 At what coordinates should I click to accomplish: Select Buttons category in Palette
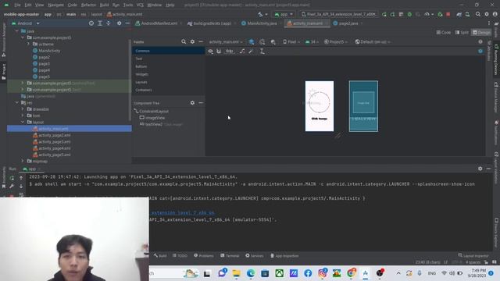tap(141, 66)
